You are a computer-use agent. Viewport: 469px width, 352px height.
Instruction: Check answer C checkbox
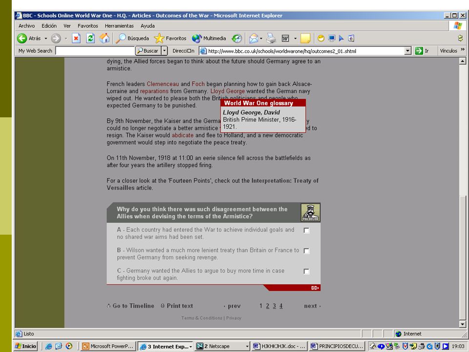tap(306, 271)
